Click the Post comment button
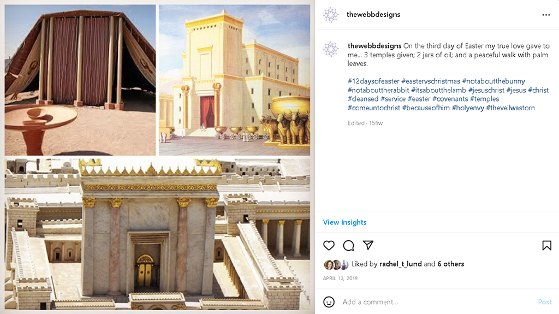Screen dimensions: 559x314 point(545,302)
